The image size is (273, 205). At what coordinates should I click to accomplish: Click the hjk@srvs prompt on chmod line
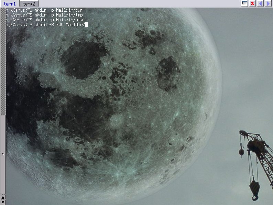point(19,24)
